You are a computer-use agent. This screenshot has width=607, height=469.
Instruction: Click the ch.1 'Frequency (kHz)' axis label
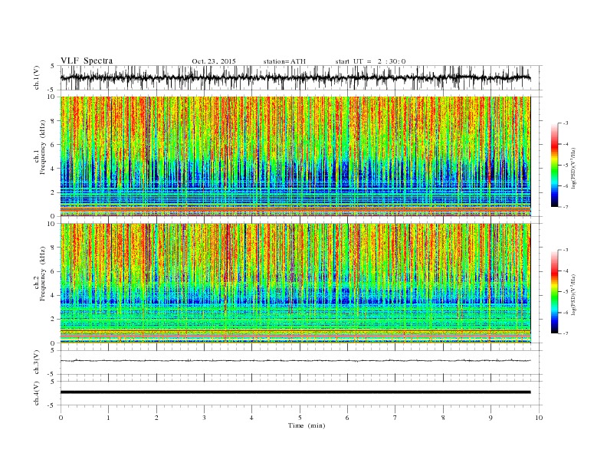pyautogui.click(x=42, y=147)
